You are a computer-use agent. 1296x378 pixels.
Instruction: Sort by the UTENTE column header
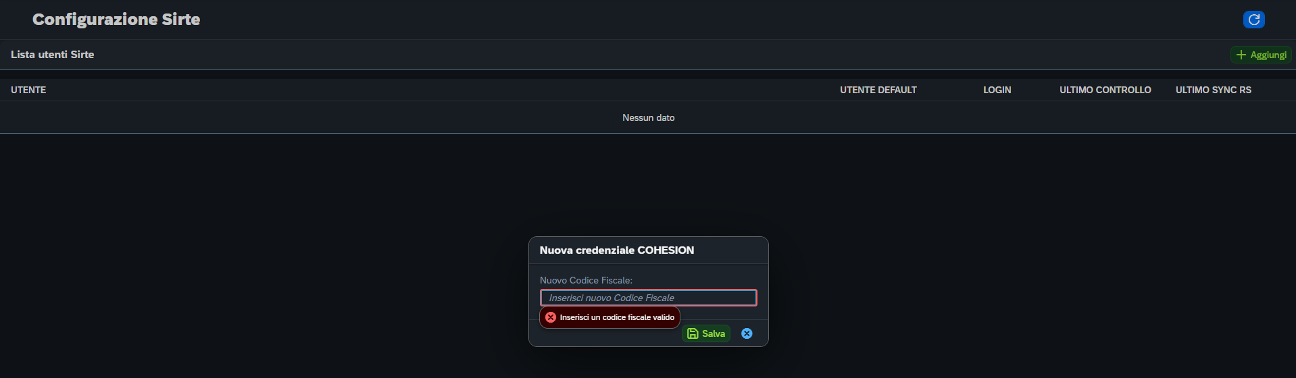pos(28,90)
